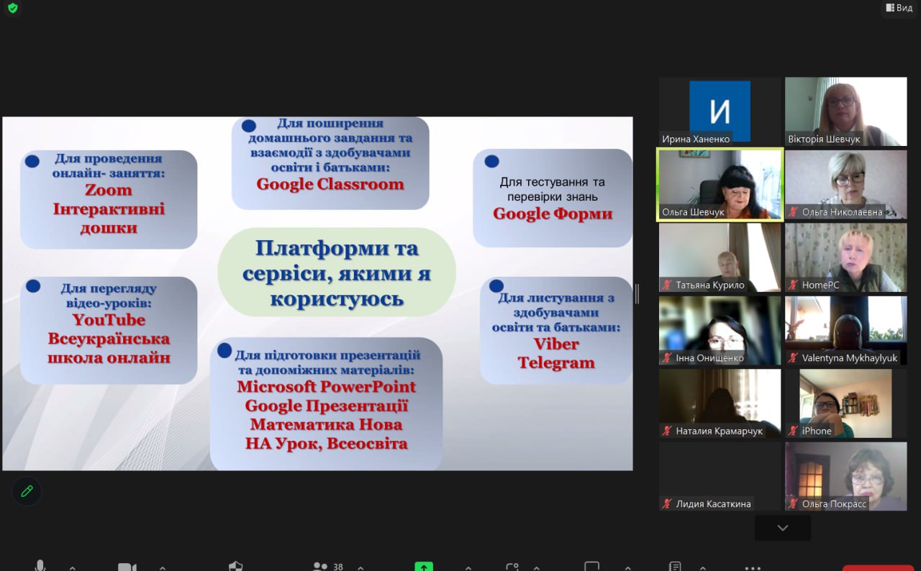
Task: Open share options caret beside Share Screen
Action: click(468, 567)
